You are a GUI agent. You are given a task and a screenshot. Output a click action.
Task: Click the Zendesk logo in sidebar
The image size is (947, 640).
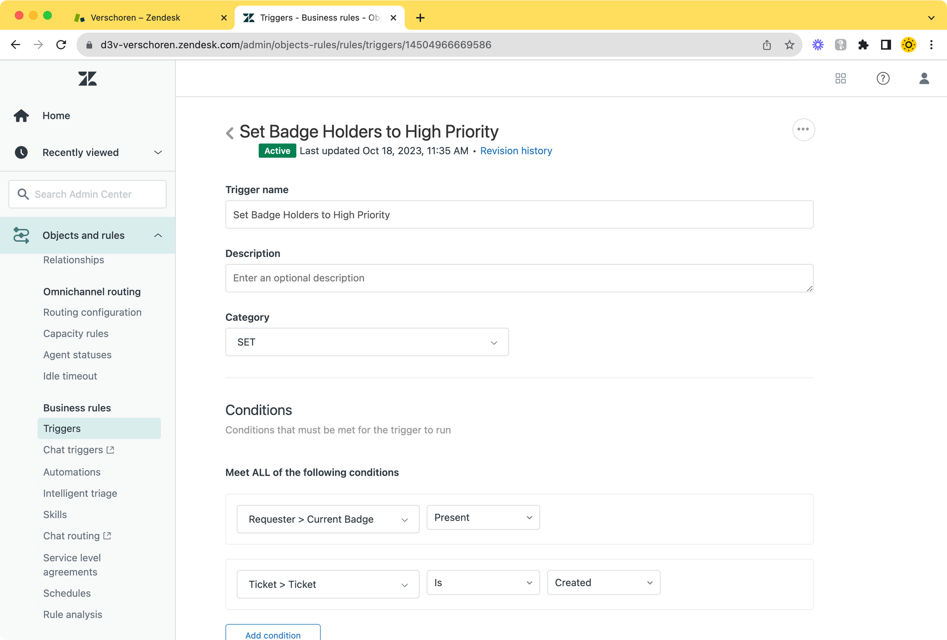click(88, 79)
